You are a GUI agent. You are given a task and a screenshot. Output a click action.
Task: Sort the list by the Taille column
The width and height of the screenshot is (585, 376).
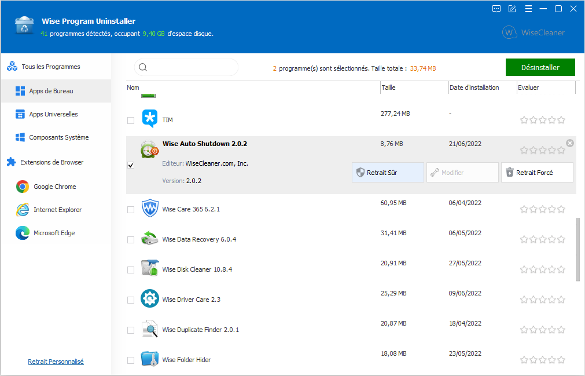414,87
